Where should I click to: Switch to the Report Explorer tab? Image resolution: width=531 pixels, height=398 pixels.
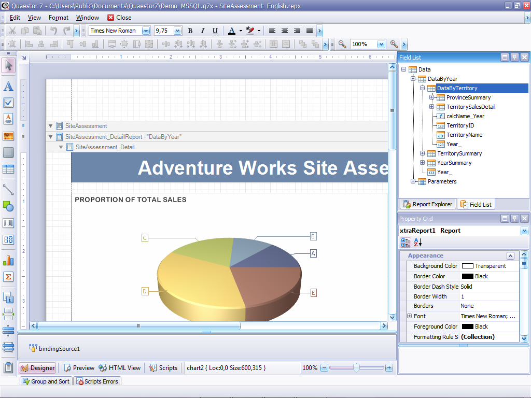tap(428, 204)
